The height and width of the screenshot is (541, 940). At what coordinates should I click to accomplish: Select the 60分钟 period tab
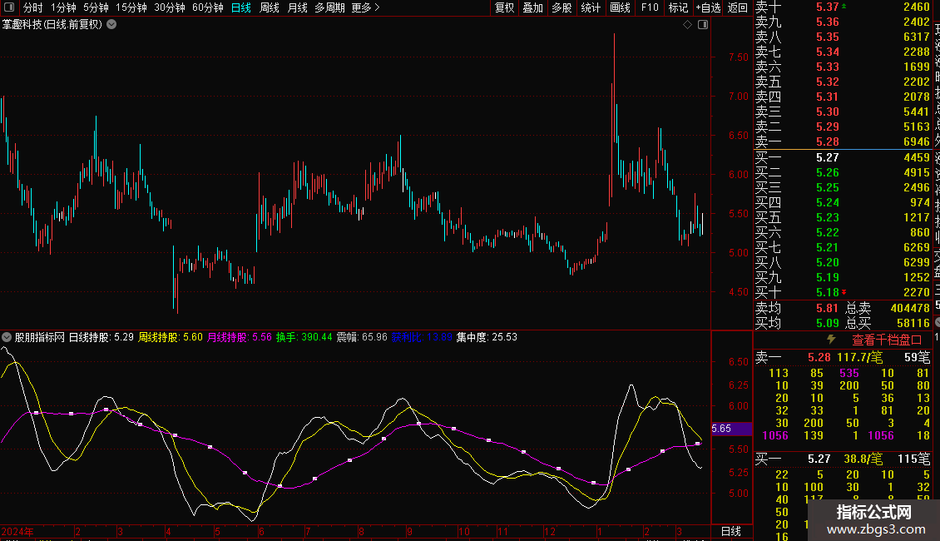207,7
